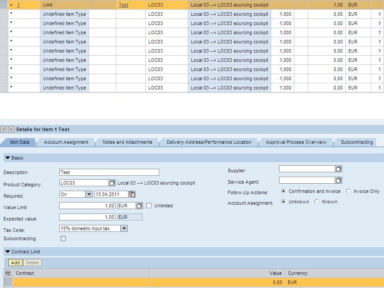Open the Test item link

(123, 5)
